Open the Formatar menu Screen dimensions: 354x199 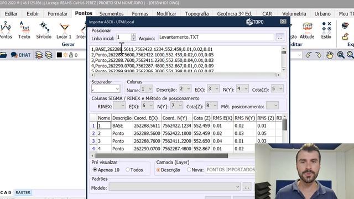pyautogui.click(x=58, y=14)
